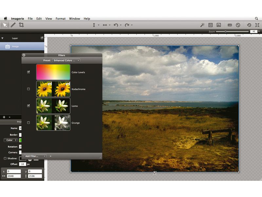The image size is (262, 197).
Task: Click the fit-to-screen arrows icon
Action: pyautogui.click(x=257, y=25)
